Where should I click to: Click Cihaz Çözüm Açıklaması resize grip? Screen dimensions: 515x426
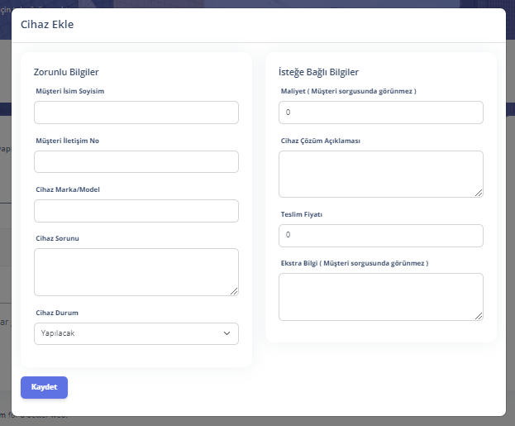pyautogui.click(x=479, y=193)
